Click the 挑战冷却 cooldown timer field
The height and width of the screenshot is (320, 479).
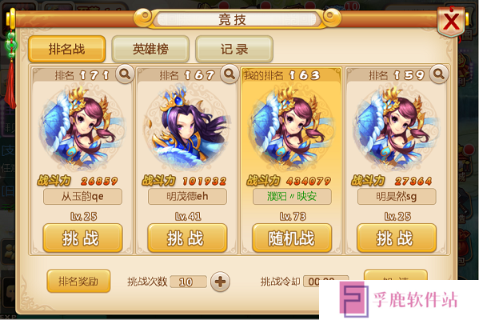(325, 281)
